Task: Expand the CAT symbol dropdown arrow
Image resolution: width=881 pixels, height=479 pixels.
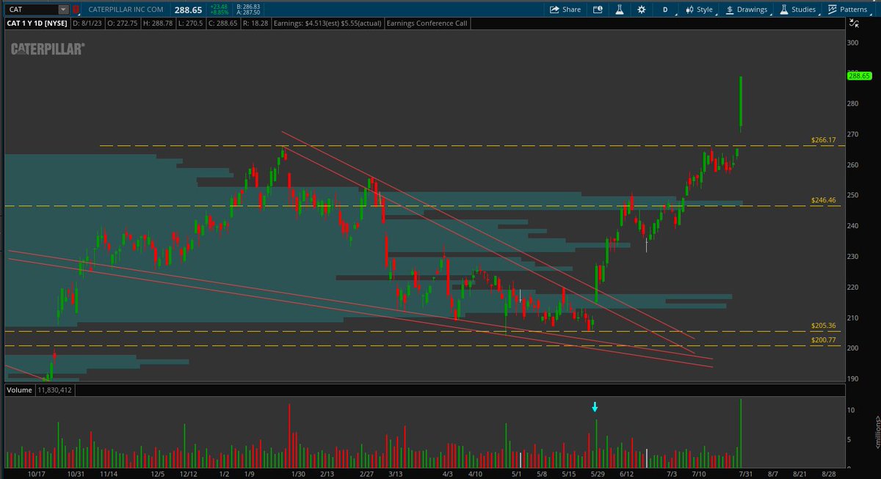Action: click(63, 10)
